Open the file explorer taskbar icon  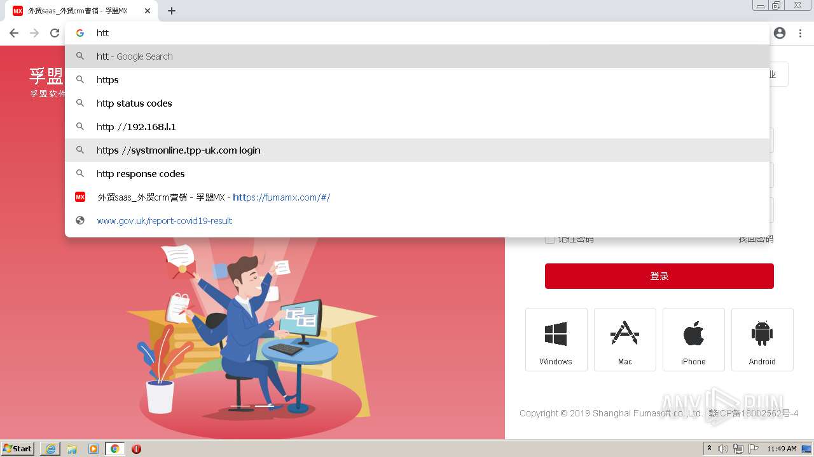(x=72, y=449)
